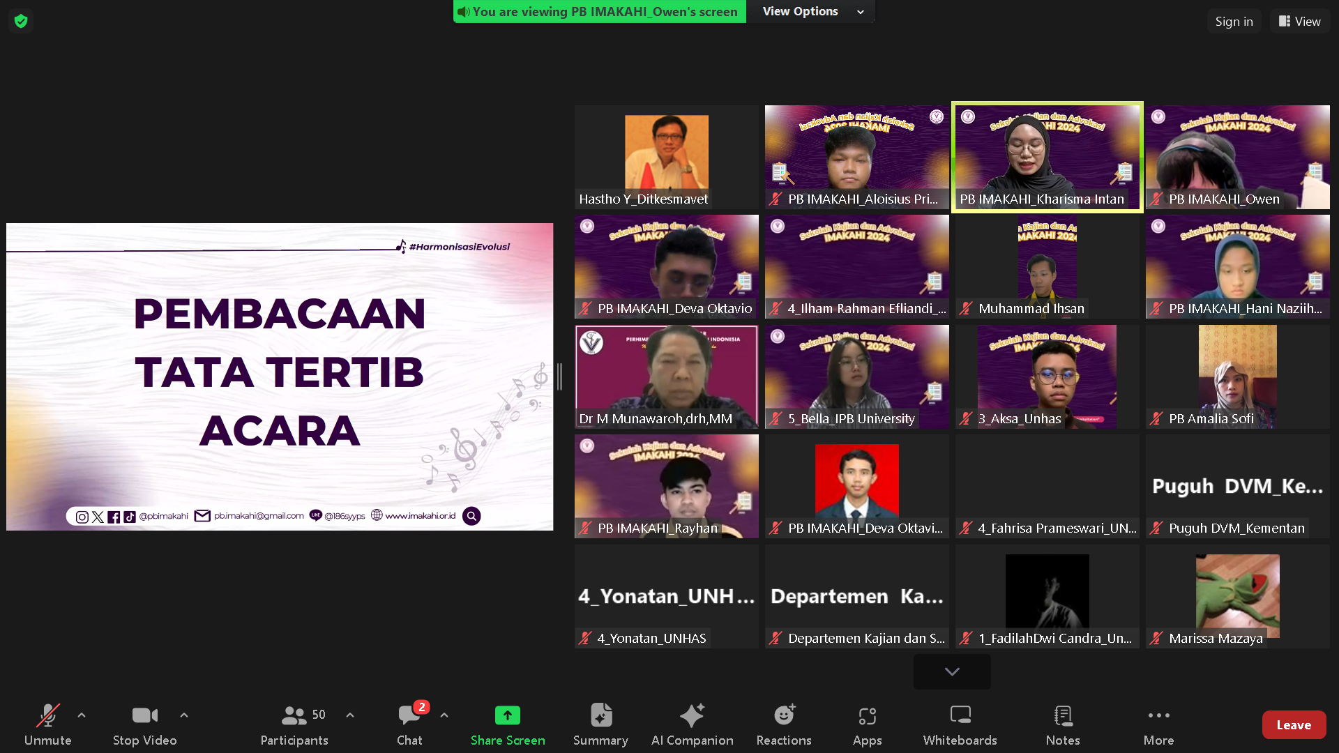Open the More menu
Viewport: 1339px width, 753px height.
(1158, 724)
